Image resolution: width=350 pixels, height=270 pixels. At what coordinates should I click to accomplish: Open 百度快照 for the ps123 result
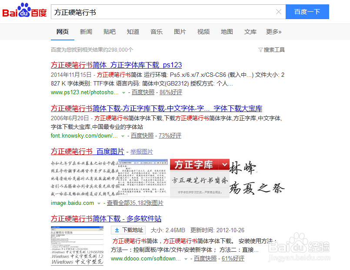coord(143,92)
